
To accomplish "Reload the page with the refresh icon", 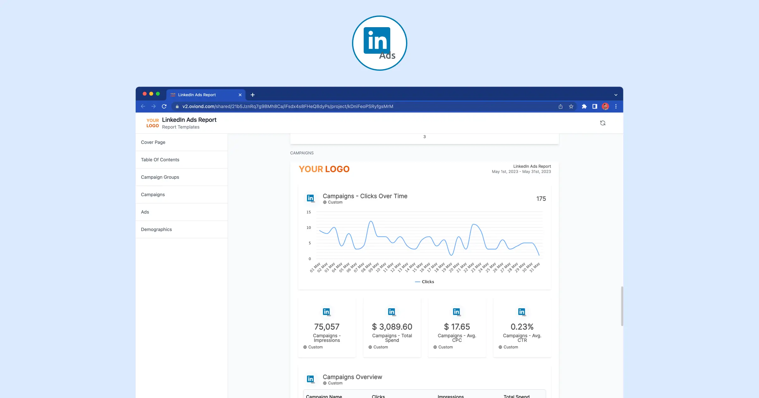I will tap(164, 106).
